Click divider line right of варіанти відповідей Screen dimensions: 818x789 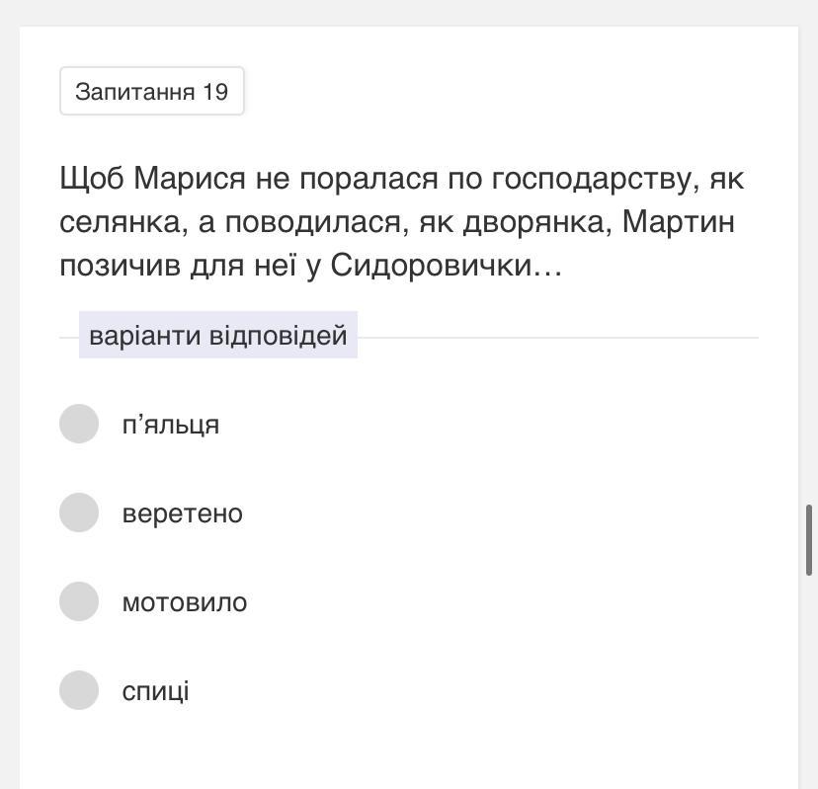click(x=557, y=338)
